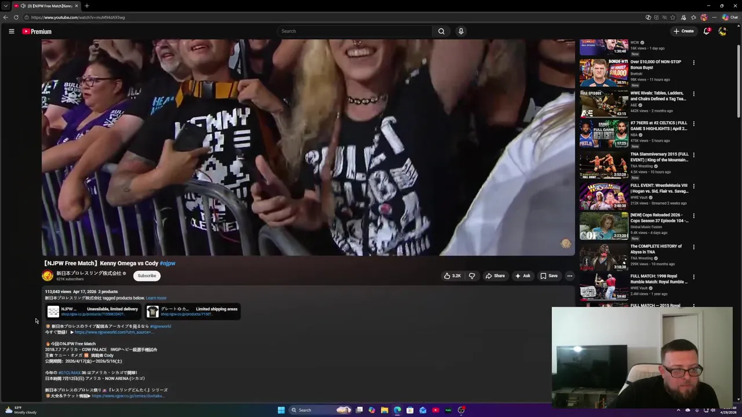The height and width of the screenshot is (417, 742).
Task: Open the weather widget on taskbar
Action: tap(21, 410)
